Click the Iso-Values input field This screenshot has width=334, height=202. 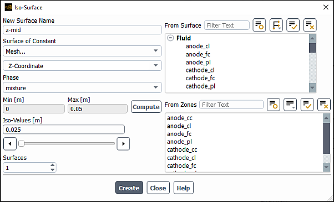pyautogui.click(x=64, y=130)
